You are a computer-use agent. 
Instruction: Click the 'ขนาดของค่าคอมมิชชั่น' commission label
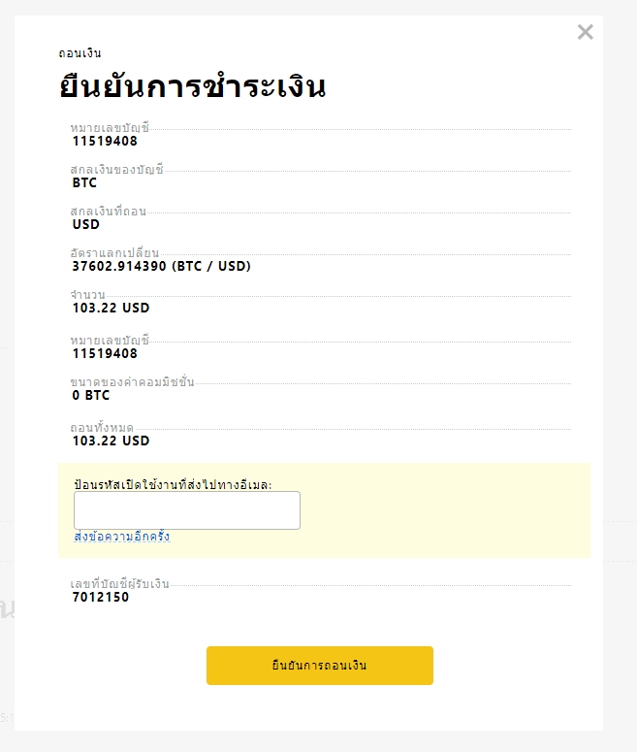pyautogui.click(x=132, y=381)
